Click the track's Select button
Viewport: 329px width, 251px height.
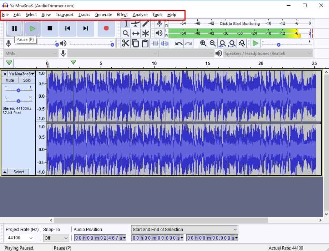pyautogui.click(x=19, y=172)
